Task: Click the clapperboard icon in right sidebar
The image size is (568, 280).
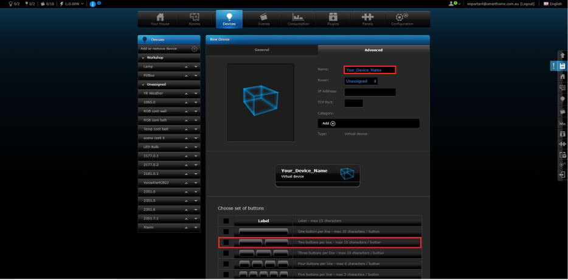Action: coord(562,111)
